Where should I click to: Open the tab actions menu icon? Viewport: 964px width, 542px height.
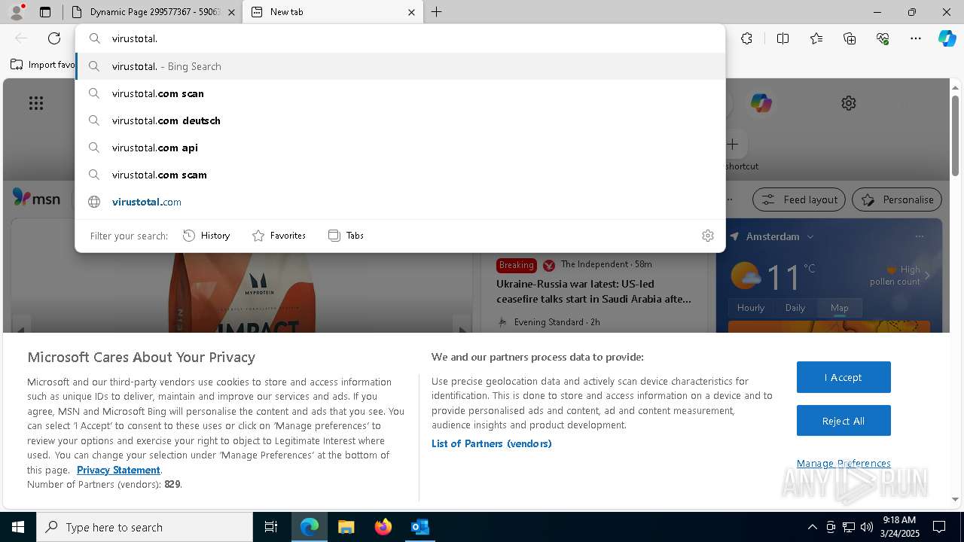(x=45, y=12)
